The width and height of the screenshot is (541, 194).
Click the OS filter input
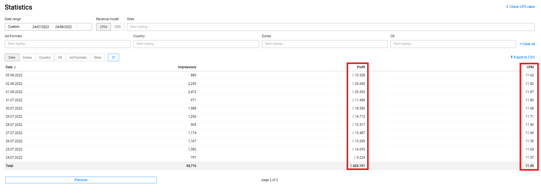(453, 44)
